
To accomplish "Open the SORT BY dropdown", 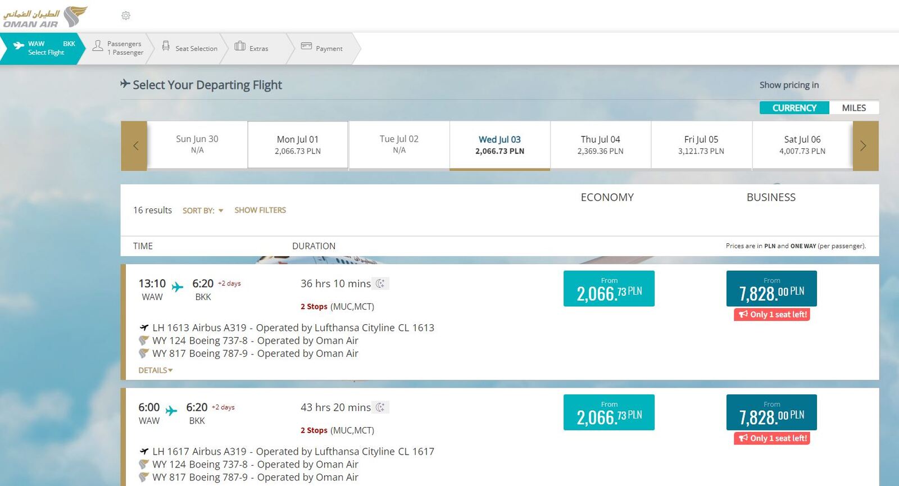I will pos(203,211).
